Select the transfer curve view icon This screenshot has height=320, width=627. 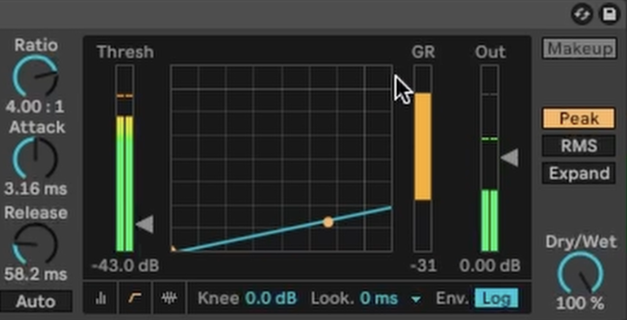(x=135, y=298)
